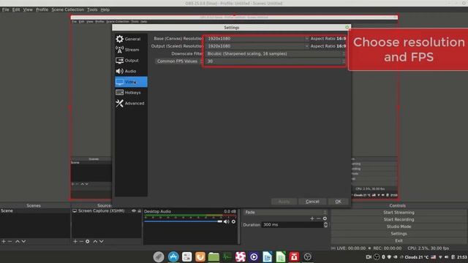Viewport: 468px width, 263px height.
Task: Open the View menu
Action: coord(28,9)
